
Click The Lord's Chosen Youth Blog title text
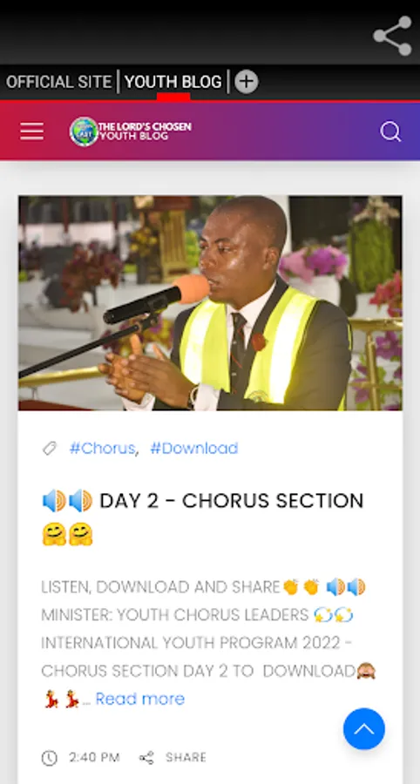[x=145, y=131]
